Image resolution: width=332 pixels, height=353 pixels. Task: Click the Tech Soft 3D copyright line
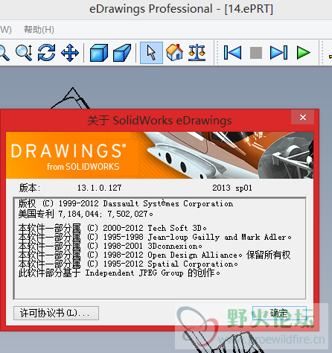click(112, 228)
